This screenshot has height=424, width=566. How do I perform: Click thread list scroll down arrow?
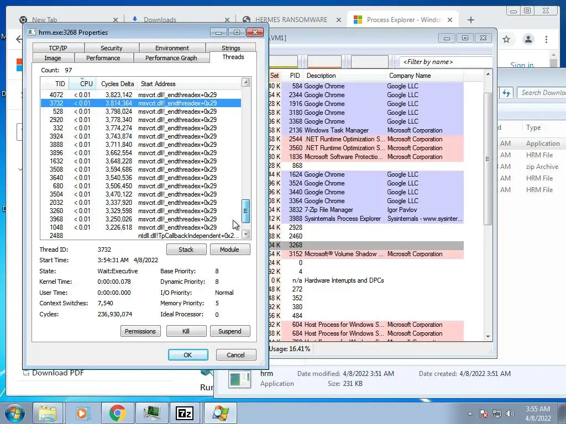coord(246,234)
